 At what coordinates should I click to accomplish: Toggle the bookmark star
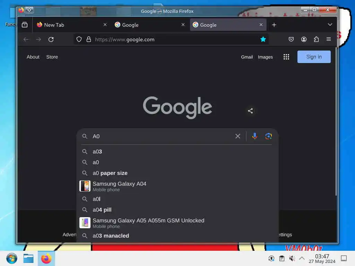[263, 39]
